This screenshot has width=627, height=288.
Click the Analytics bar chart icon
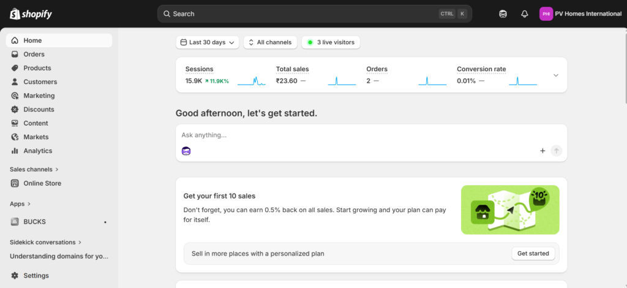click(15, 151)
